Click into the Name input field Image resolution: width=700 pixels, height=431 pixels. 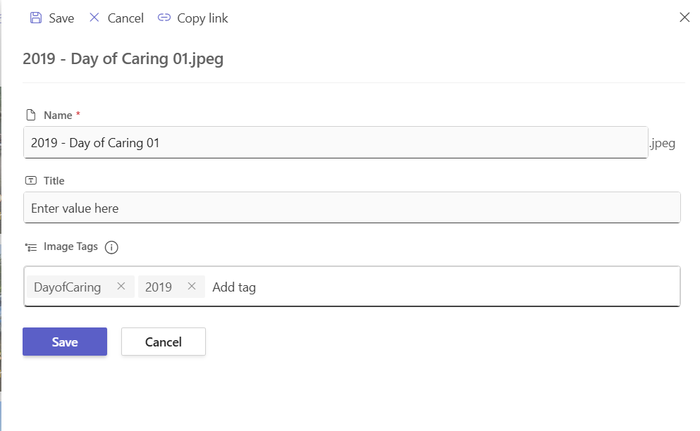pyautogui.click(x=335, y=143)
